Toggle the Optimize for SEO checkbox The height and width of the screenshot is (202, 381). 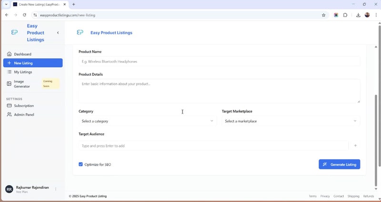click(81, 165)
